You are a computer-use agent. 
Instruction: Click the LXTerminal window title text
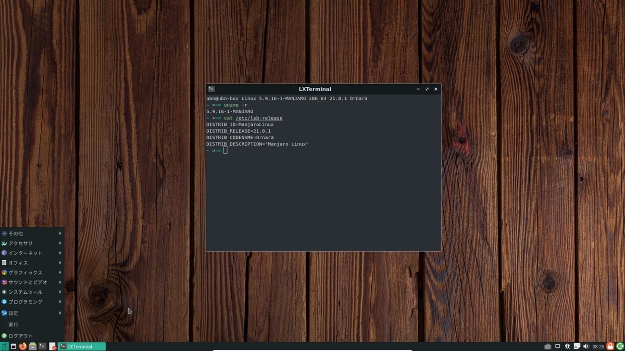point(315,89)
